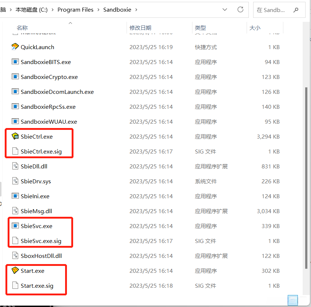Sort files by 大小 column
Screen dimensions: 311x307
(x=255, y=28)
